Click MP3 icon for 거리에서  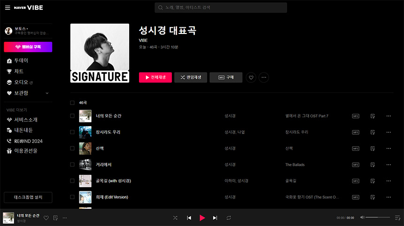pyautogui.click(x=356, y=165)
